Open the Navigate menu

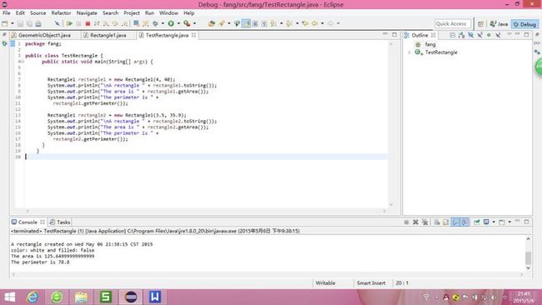tap(87, 12)
